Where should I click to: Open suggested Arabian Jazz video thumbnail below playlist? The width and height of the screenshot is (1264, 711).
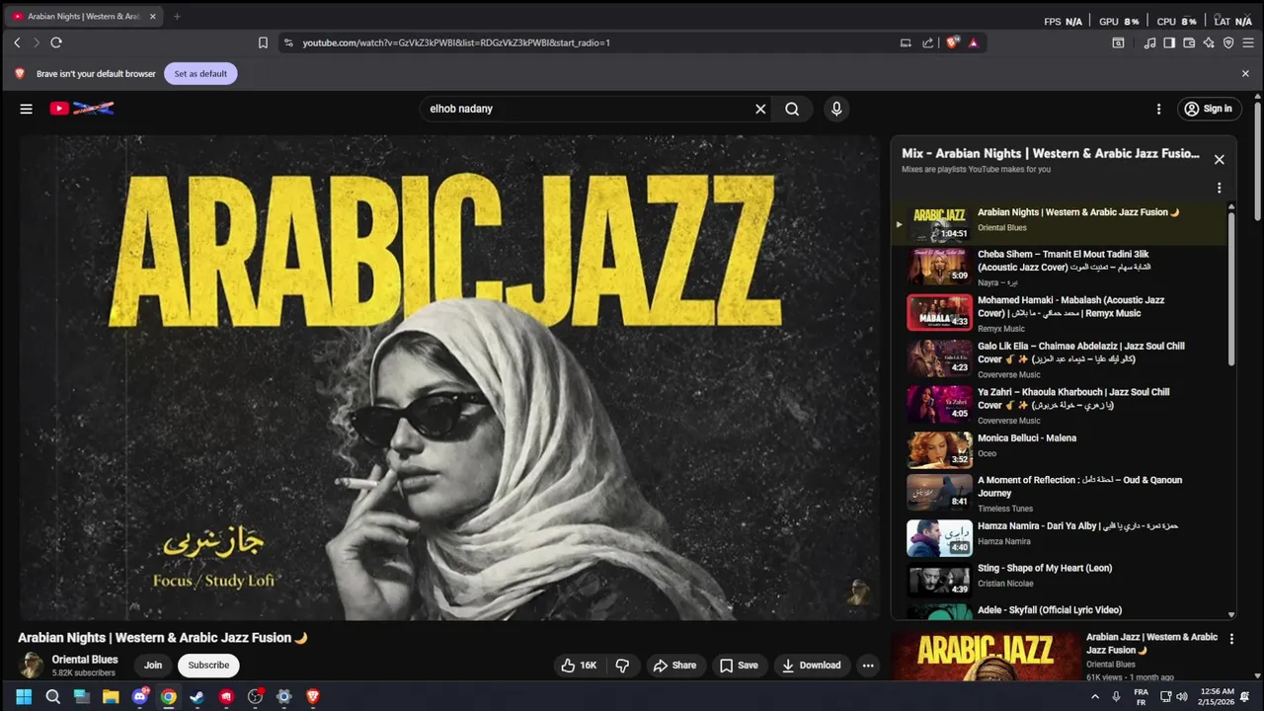pos(986,656)
